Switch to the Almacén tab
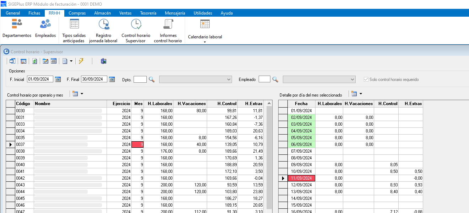Screen dimensions: 469x213 coord(103,13)
